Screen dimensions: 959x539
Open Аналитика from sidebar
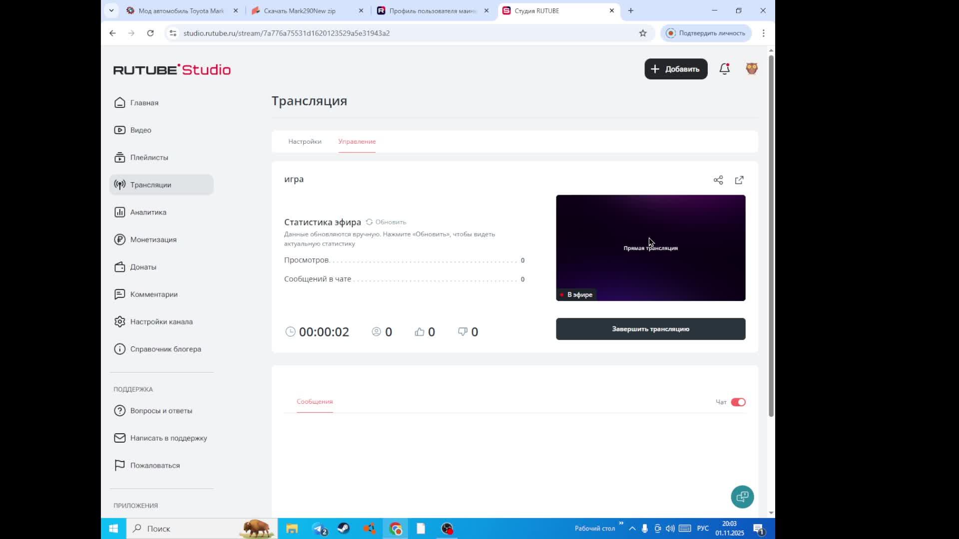point(148,212)
